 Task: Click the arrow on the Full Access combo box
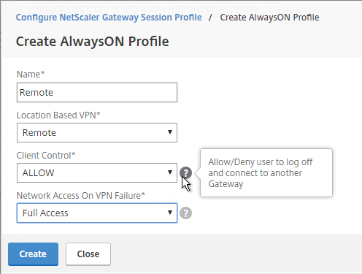coord(170,213)
